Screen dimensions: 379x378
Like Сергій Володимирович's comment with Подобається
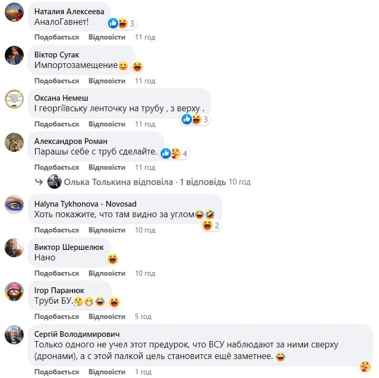pos(56,372)
